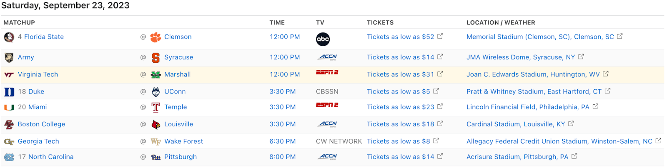Click the Temple T logo
The height and width of the screenshot is (167, 667).
(155, 108)
